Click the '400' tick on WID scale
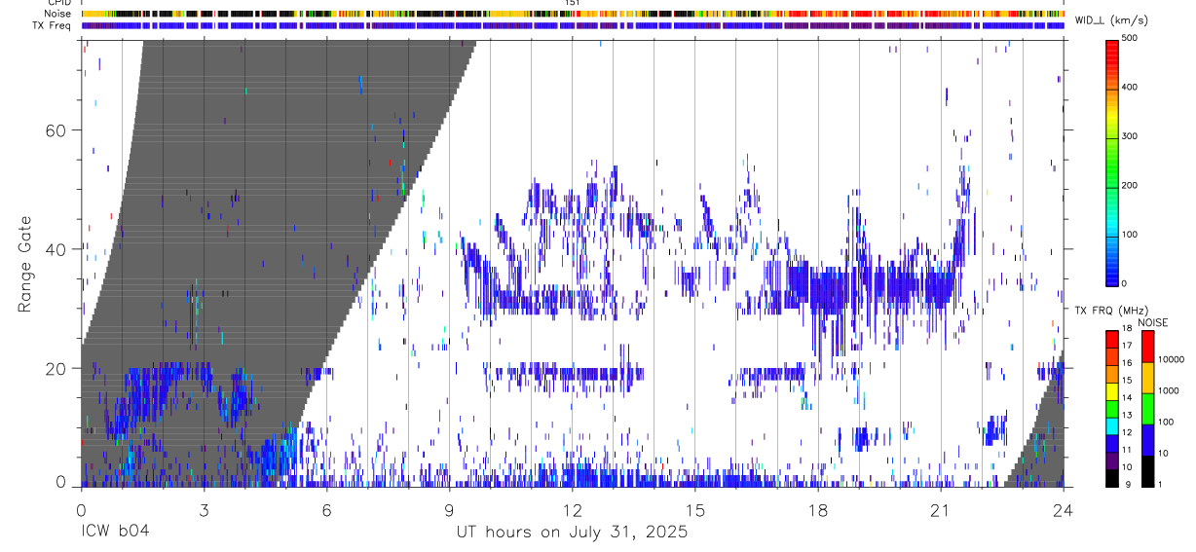1196x552 pixels. coord(1130,88)
